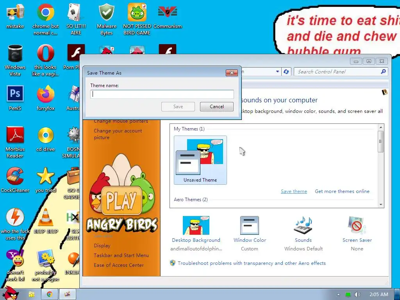Viewport: 400px width, 300px height.
Task: Select the SO LIT!!! AIRE cards icon
Action: click(76, 19)
